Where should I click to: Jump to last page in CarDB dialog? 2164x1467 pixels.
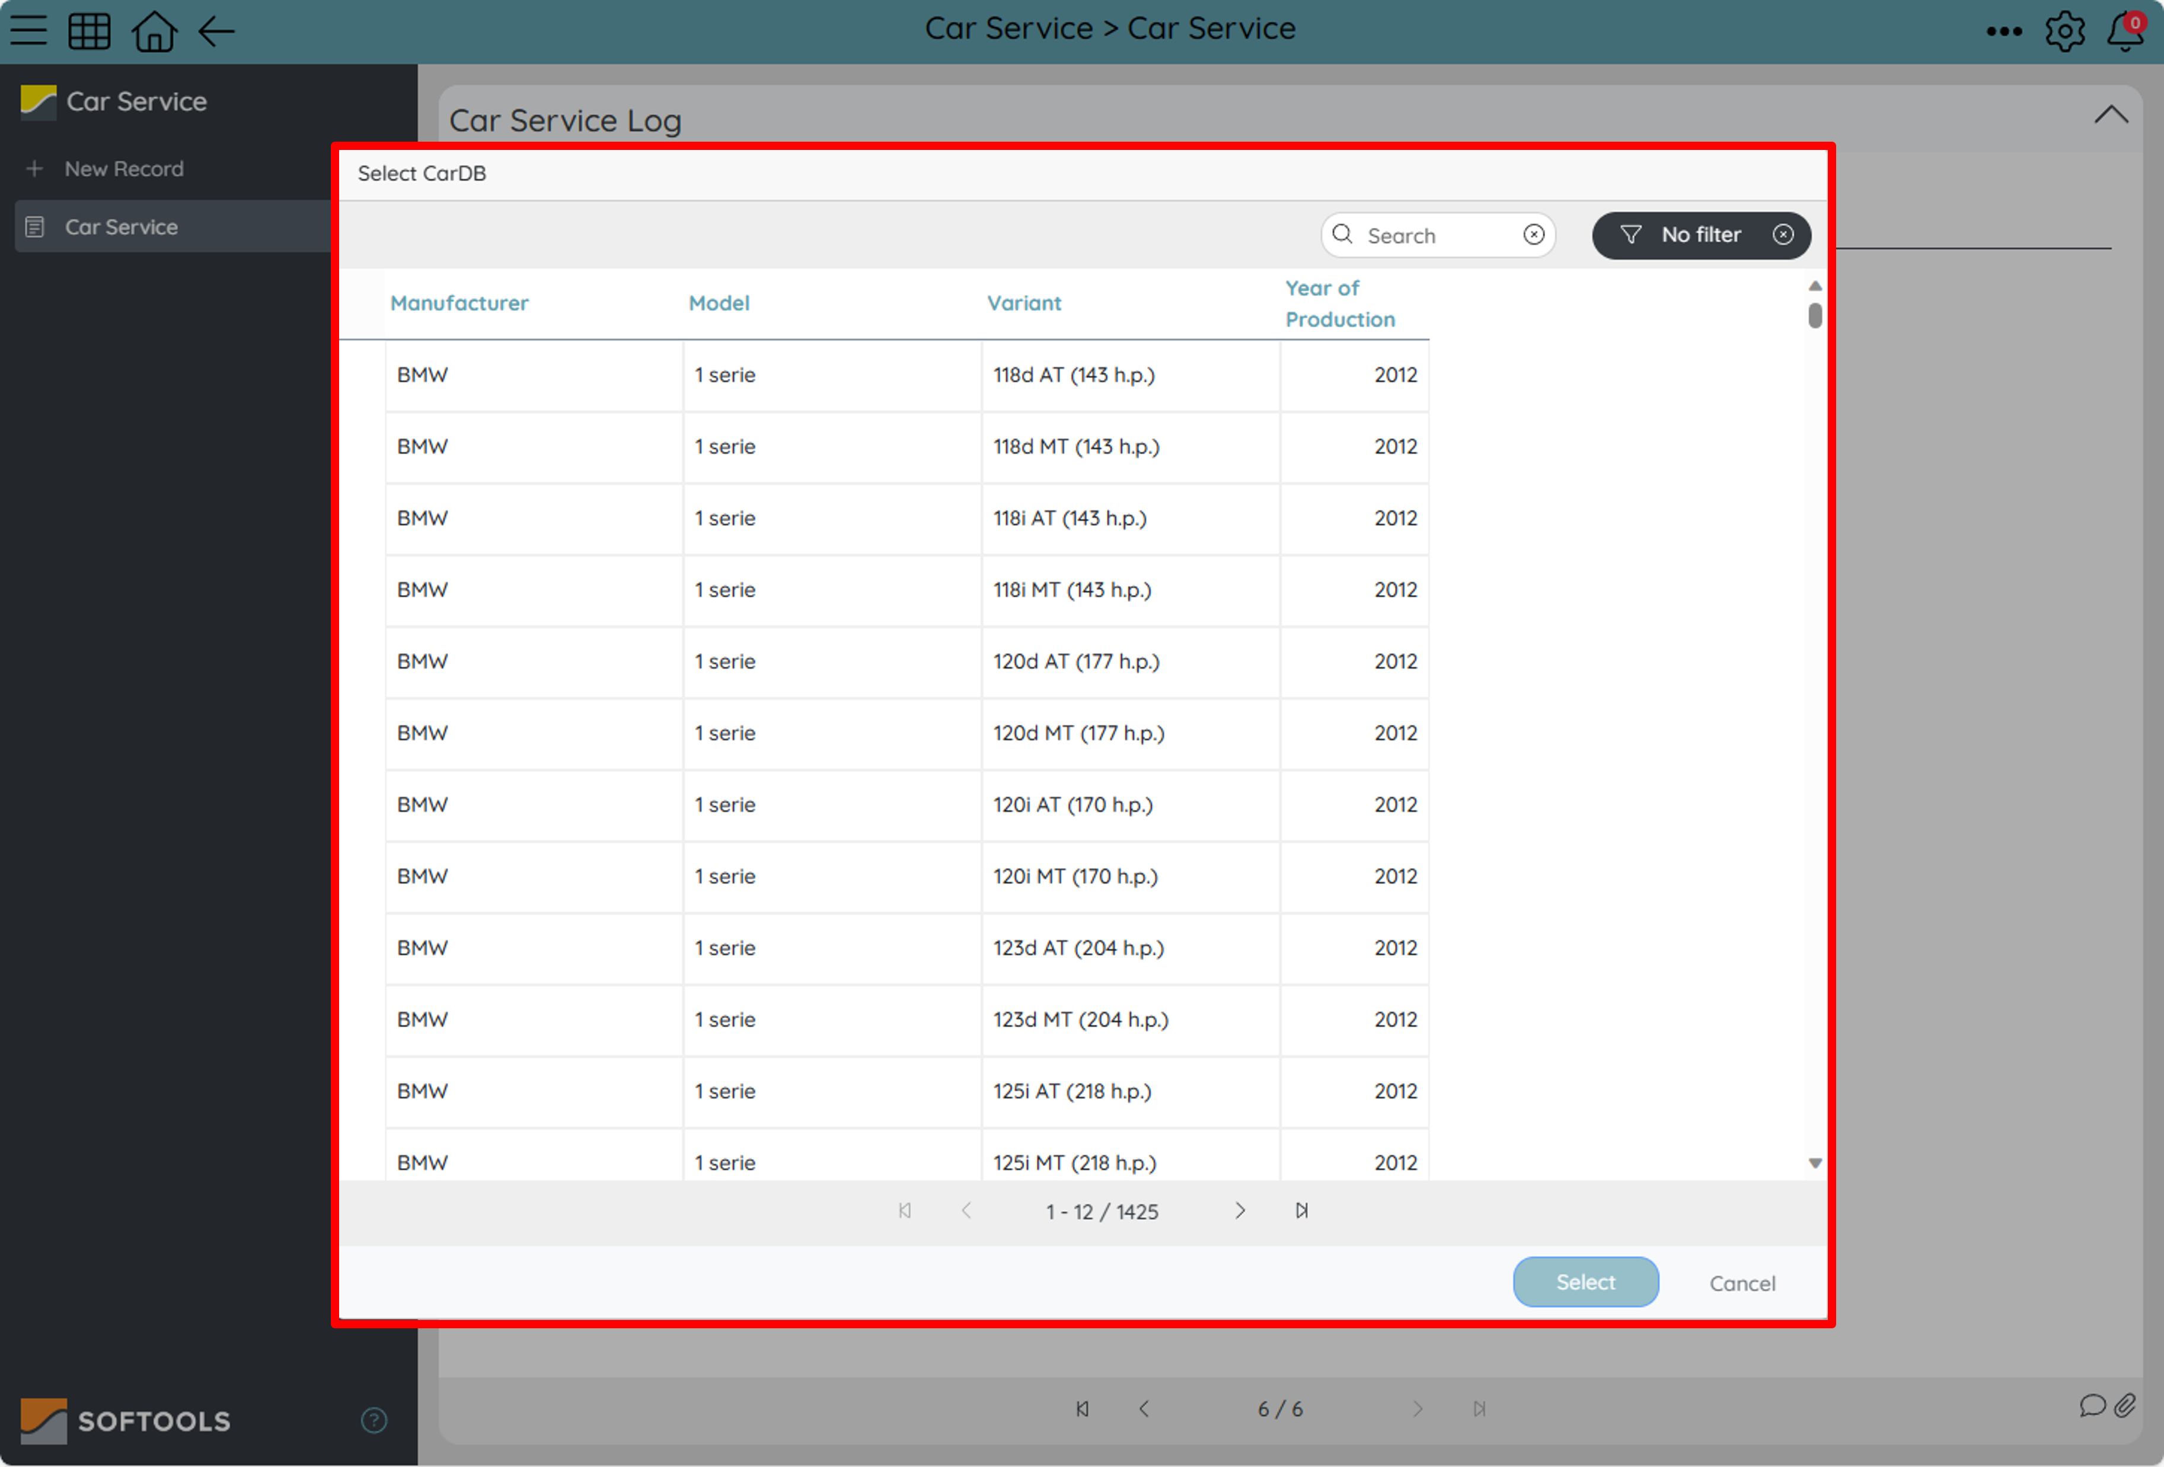click(1302, 1211)
